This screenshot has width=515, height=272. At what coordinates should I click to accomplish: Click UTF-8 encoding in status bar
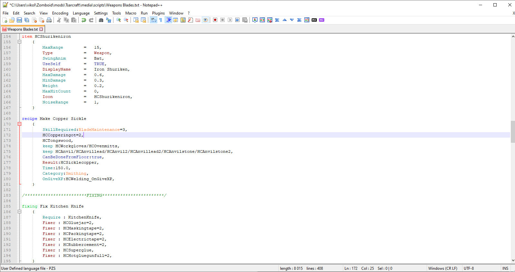point(469,268)
